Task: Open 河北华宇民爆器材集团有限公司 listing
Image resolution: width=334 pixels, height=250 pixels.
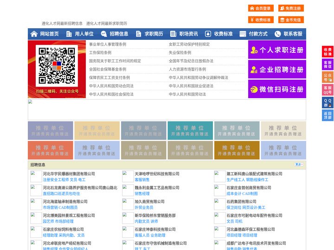Action: [69, 174]
